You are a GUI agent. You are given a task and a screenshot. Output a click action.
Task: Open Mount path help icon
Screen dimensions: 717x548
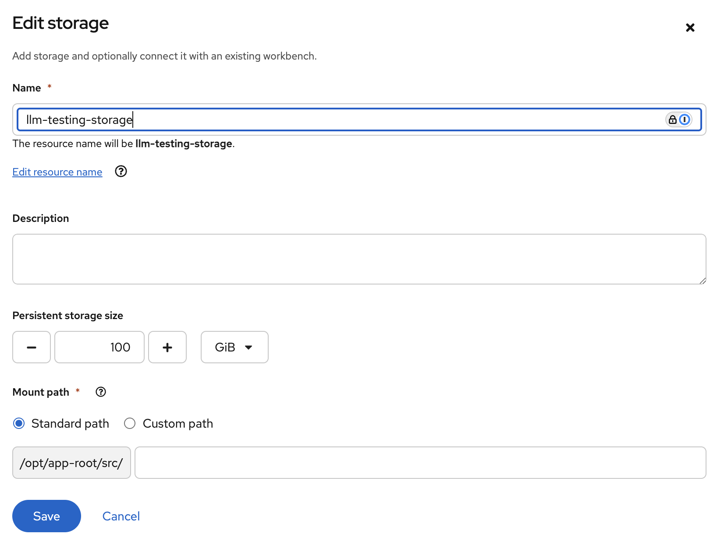tap(101, 392)
